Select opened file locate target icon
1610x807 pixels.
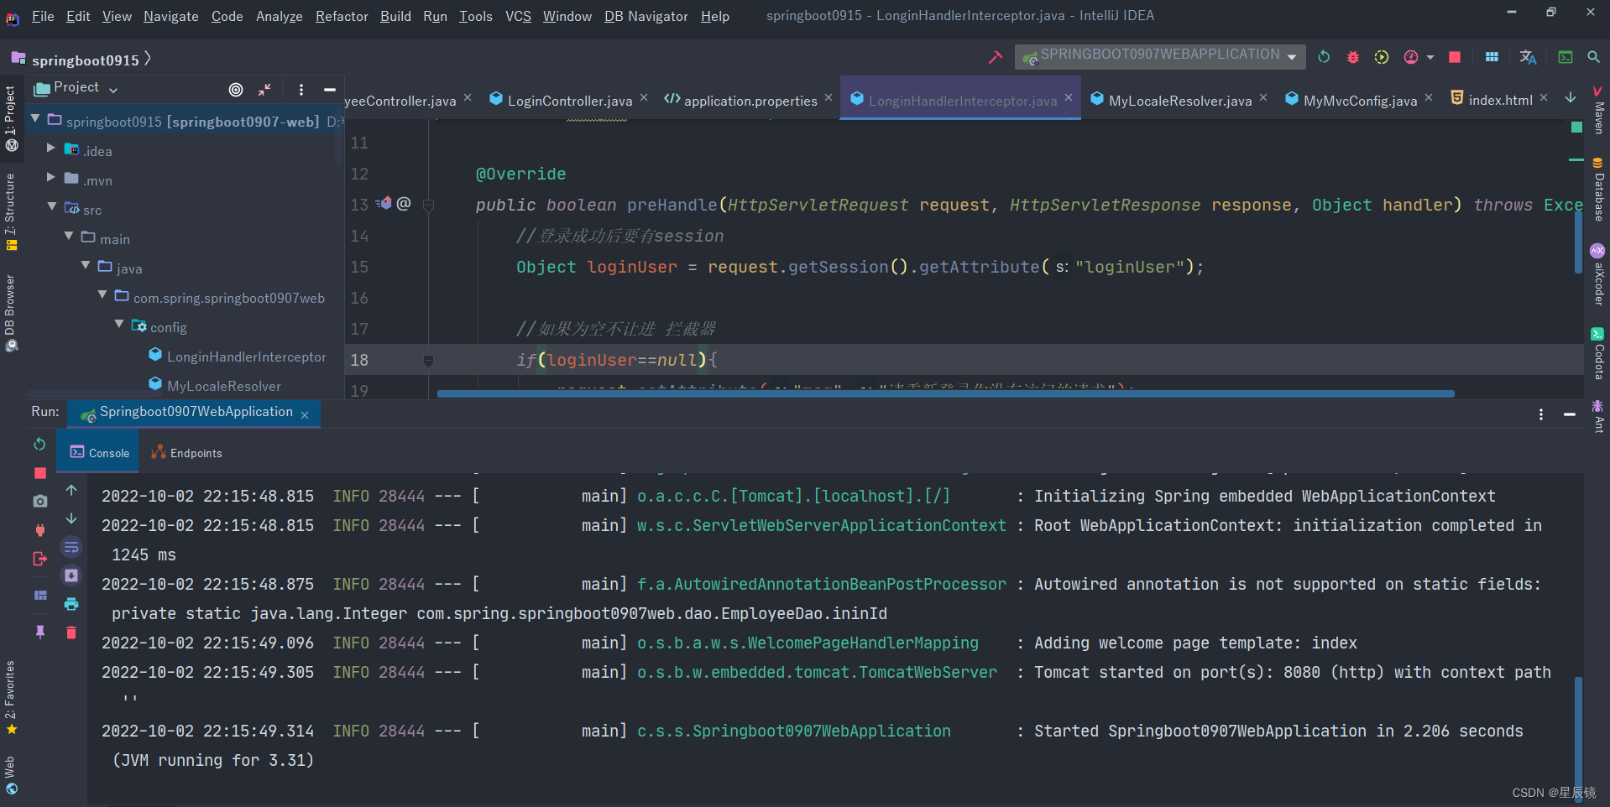(x=236, y=90)
